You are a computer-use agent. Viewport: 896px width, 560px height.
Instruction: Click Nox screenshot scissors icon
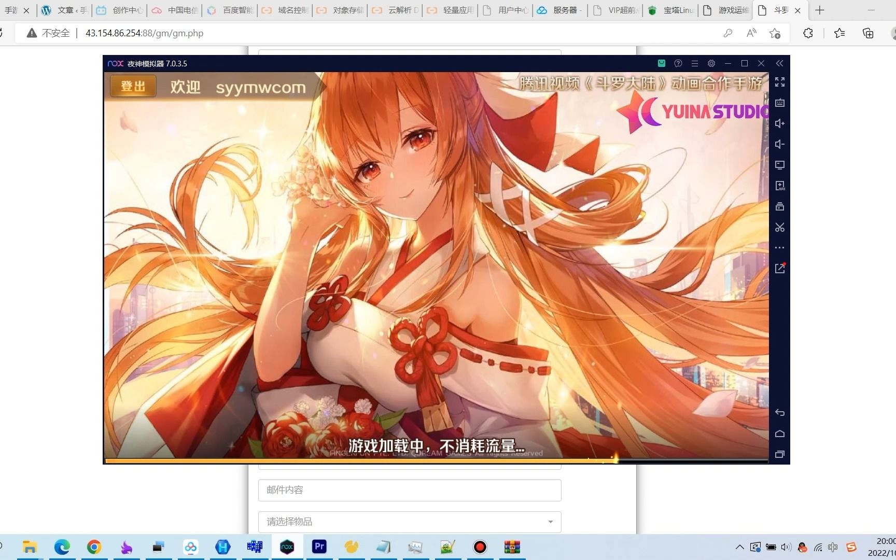[x=779, y=227]
